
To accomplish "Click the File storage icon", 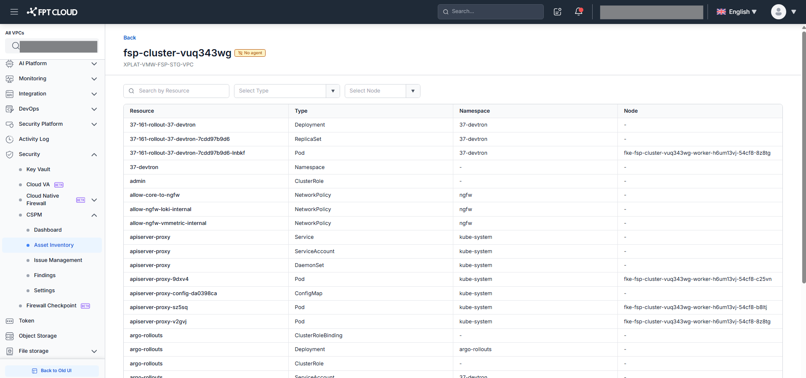I will pos(10,351).
